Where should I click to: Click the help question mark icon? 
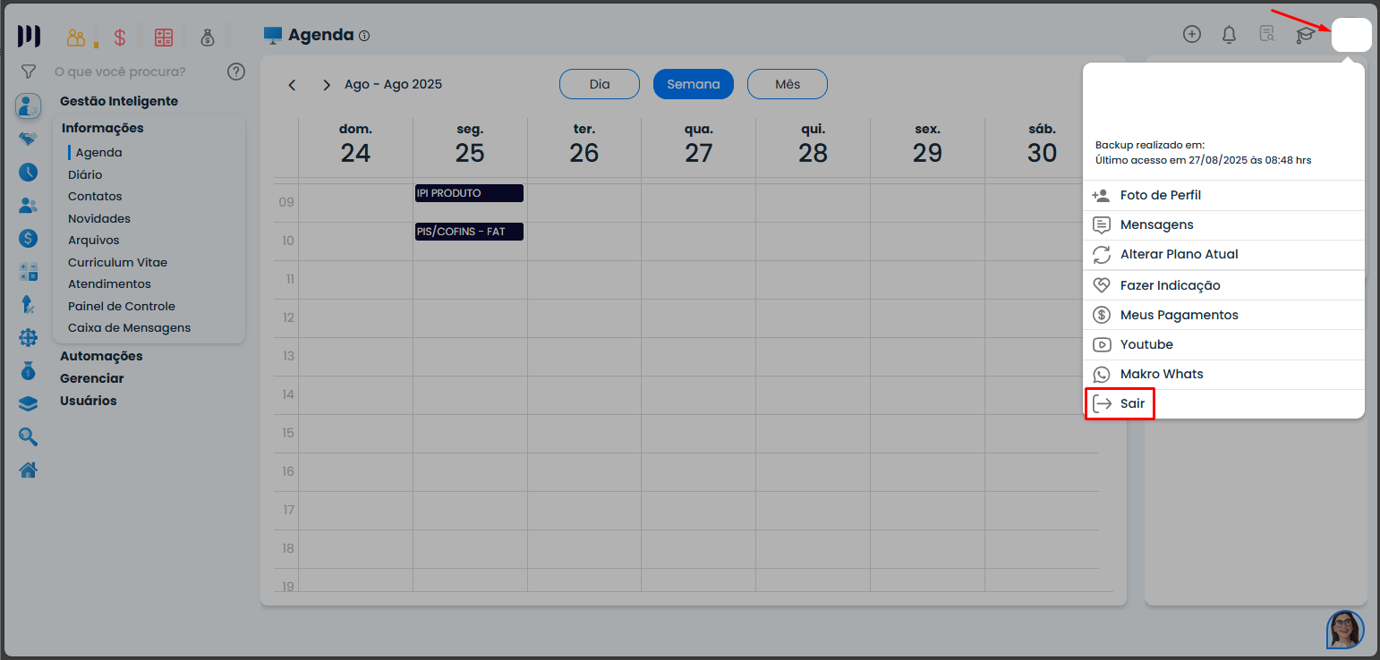[236, 72]
